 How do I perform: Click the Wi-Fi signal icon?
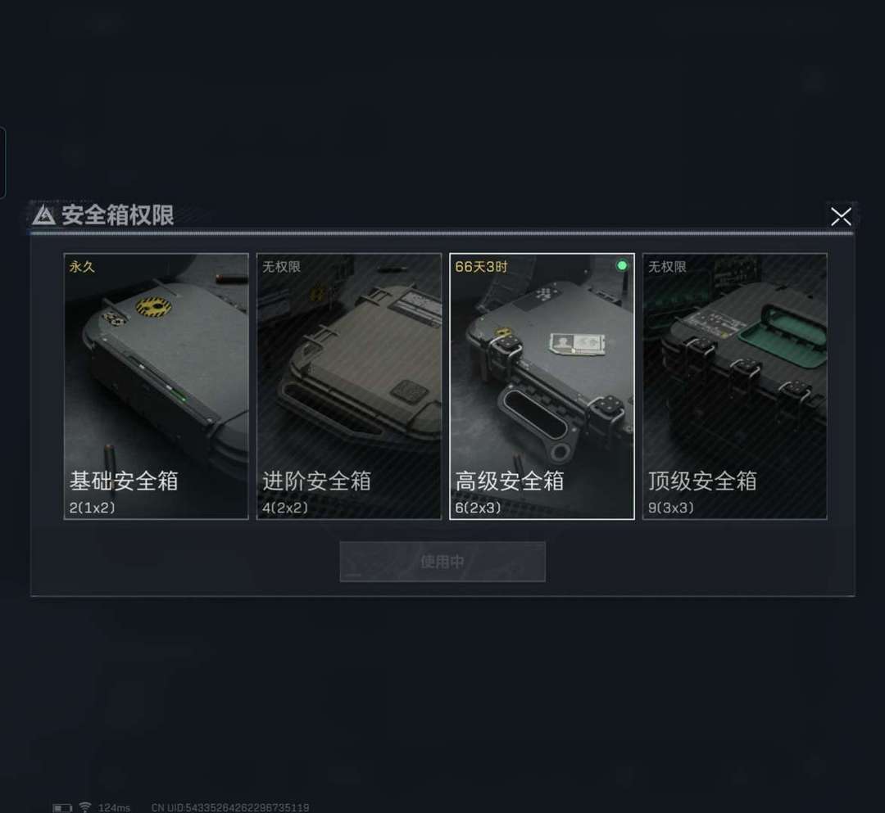84,807
